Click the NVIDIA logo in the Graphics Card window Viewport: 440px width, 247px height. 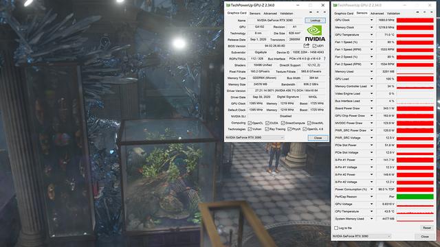point(315,34)
